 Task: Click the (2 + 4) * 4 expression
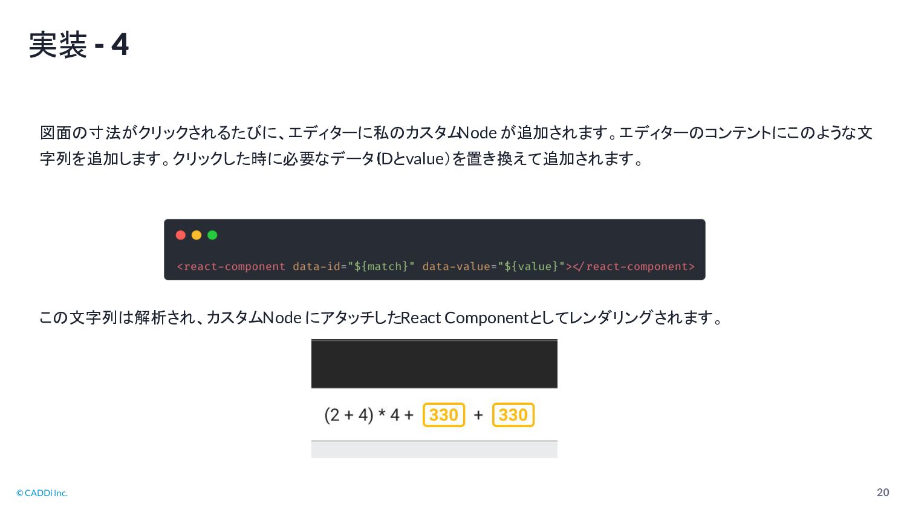tap(362, 415)
